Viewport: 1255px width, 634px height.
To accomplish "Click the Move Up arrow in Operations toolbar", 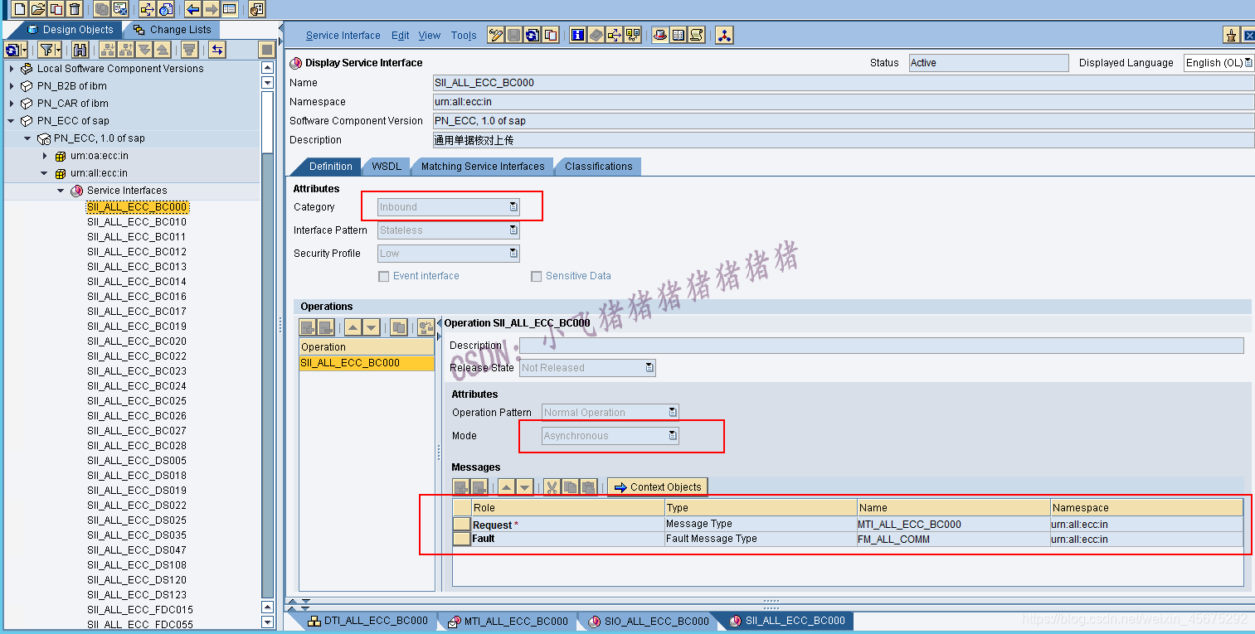I will coord(353,327).
